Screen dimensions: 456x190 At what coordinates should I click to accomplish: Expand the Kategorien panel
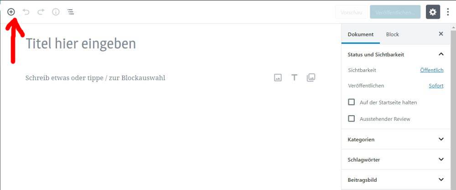coord(440,139)
